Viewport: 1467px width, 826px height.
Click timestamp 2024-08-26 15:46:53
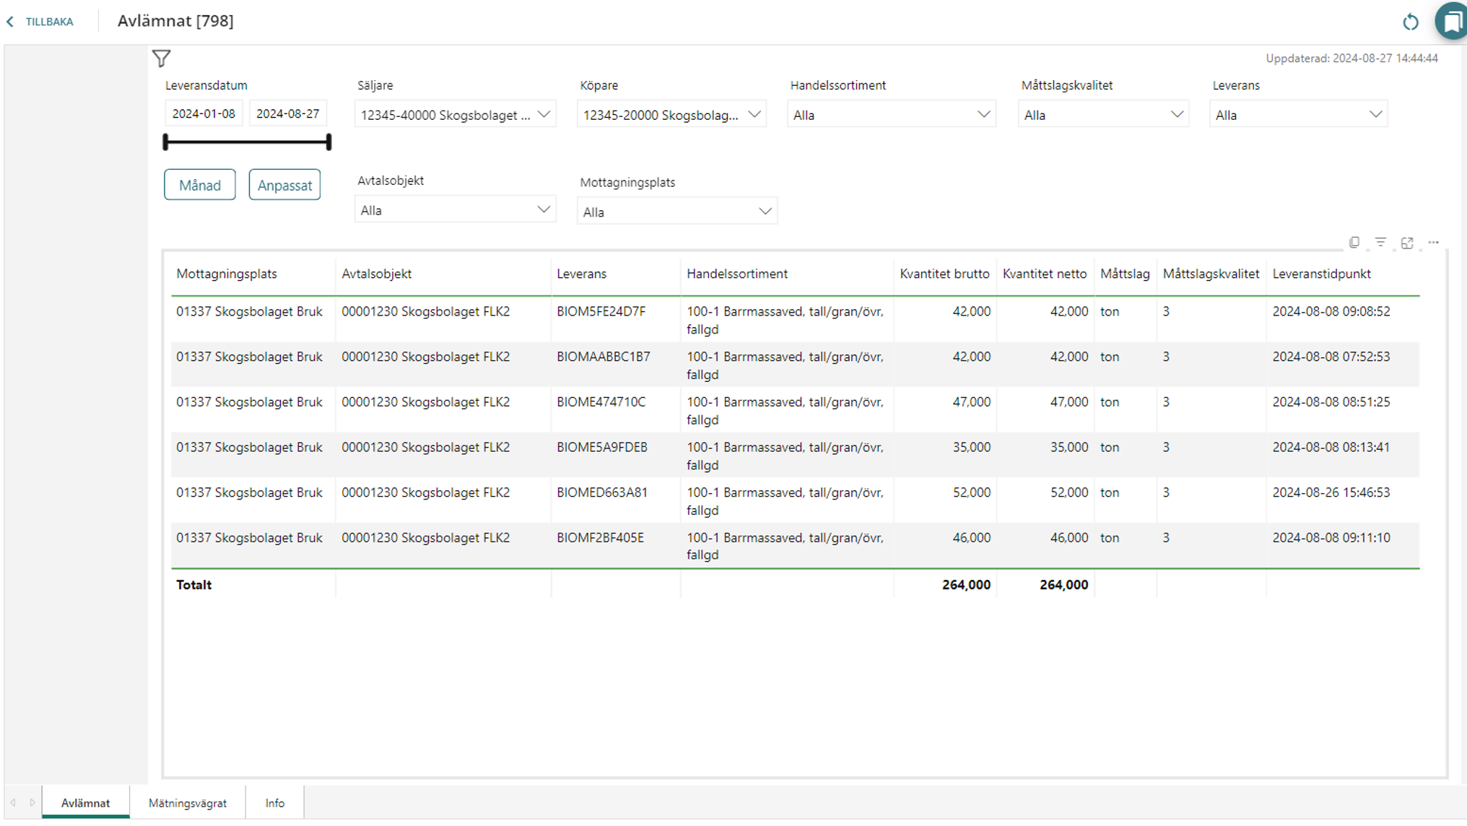[1331, 492]
